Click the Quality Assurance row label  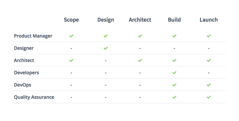34,97
